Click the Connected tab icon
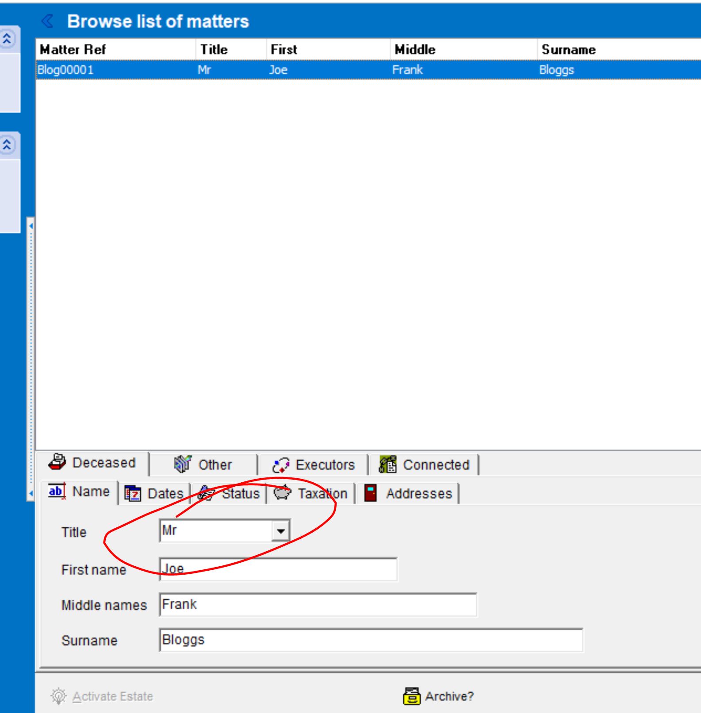 click(x=388, y=465)
